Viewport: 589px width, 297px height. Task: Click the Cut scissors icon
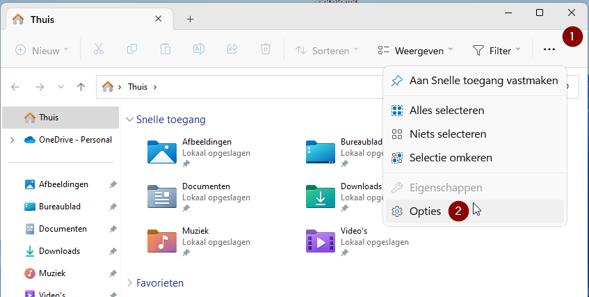click(99, 49)
